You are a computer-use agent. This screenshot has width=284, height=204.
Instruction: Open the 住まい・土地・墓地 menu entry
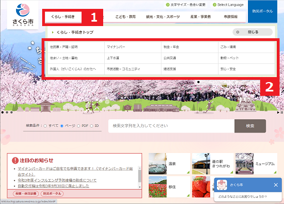tap(76, 58)
